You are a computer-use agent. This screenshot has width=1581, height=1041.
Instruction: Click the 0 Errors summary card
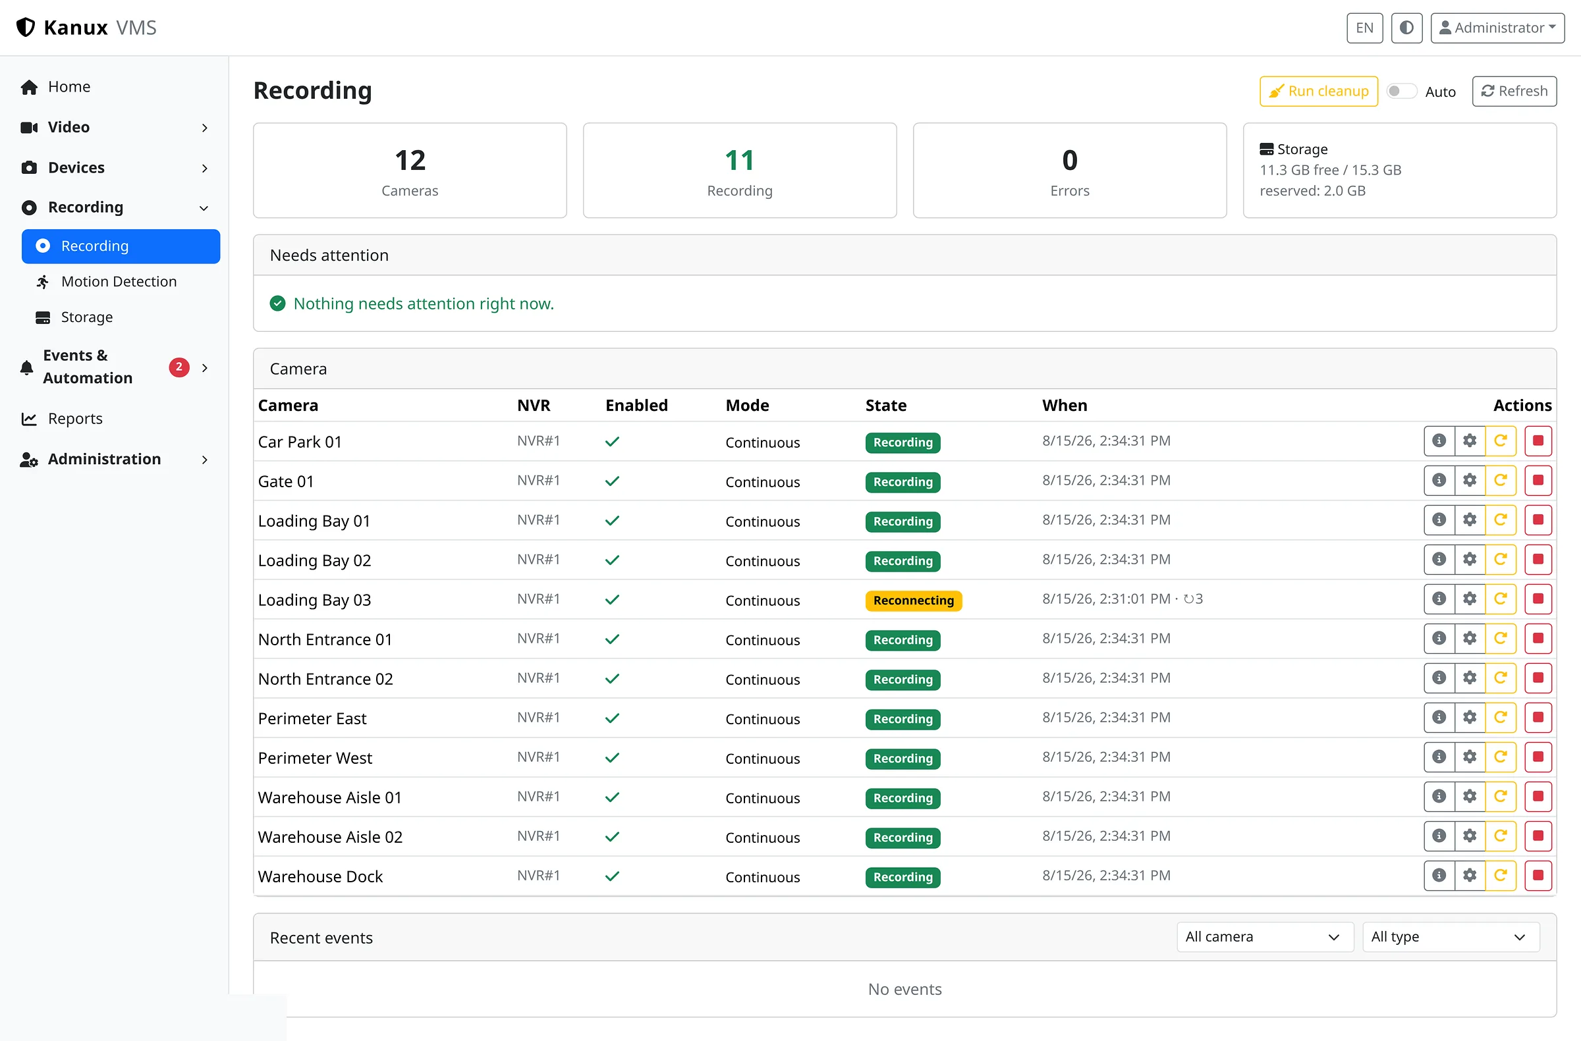click(x=1070, y=171)
